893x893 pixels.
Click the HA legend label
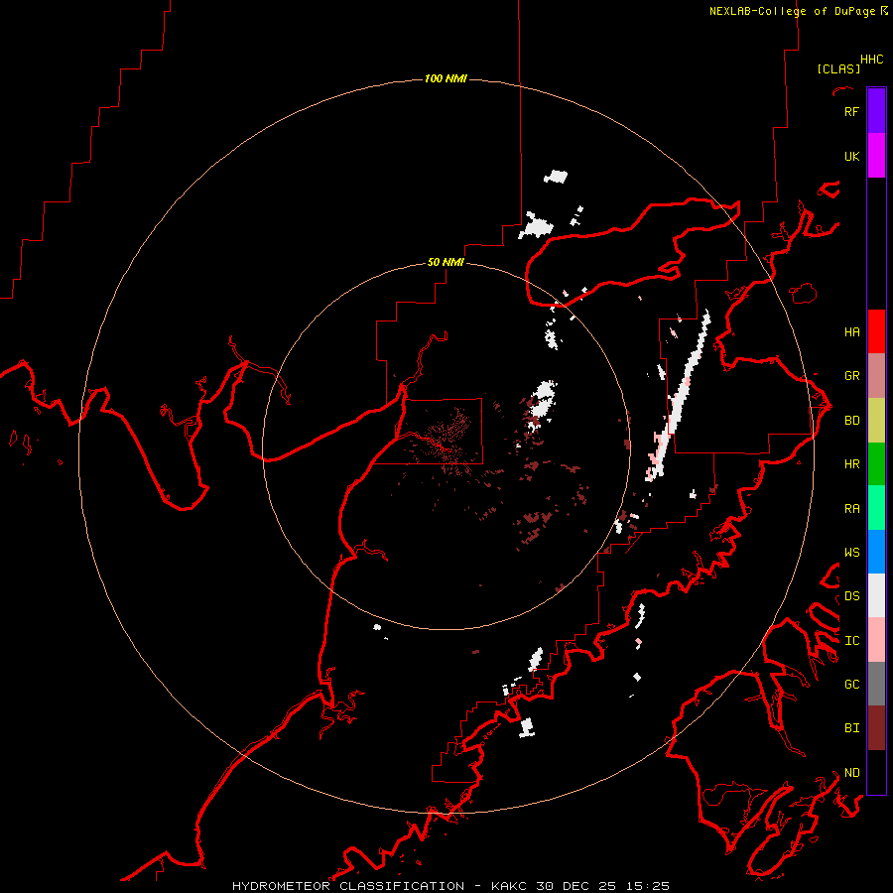[x=851, y=331]
